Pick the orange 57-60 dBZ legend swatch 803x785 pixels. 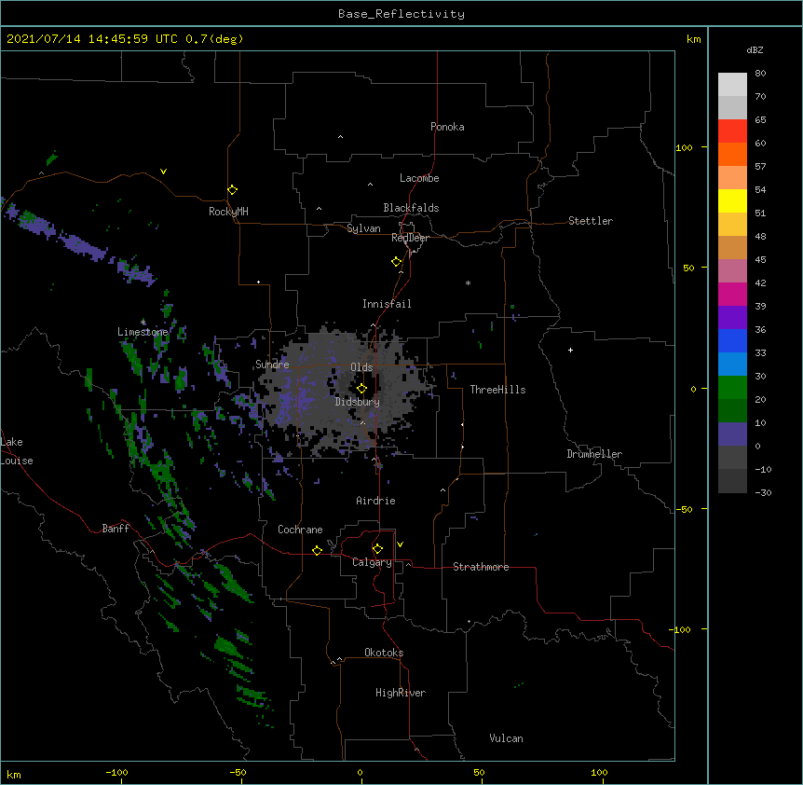732,154
